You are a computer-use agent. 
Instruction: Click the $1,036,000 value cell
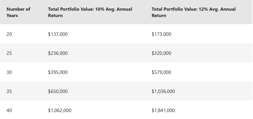click(163, 91)
